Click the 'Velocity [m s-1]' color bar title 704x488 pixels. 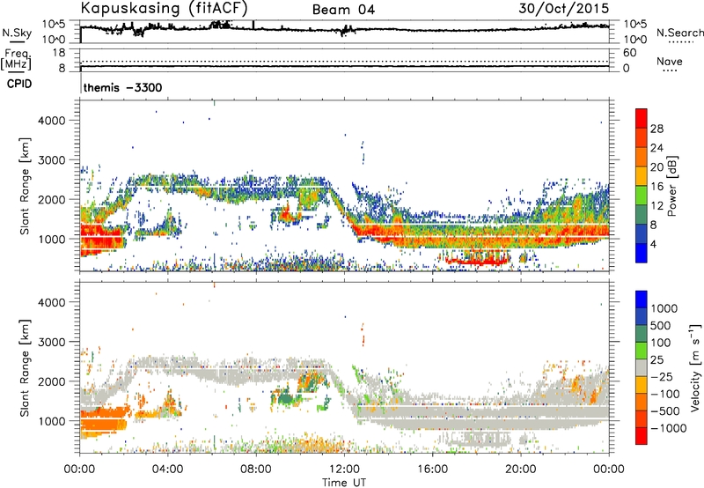[x=695, y=367]
